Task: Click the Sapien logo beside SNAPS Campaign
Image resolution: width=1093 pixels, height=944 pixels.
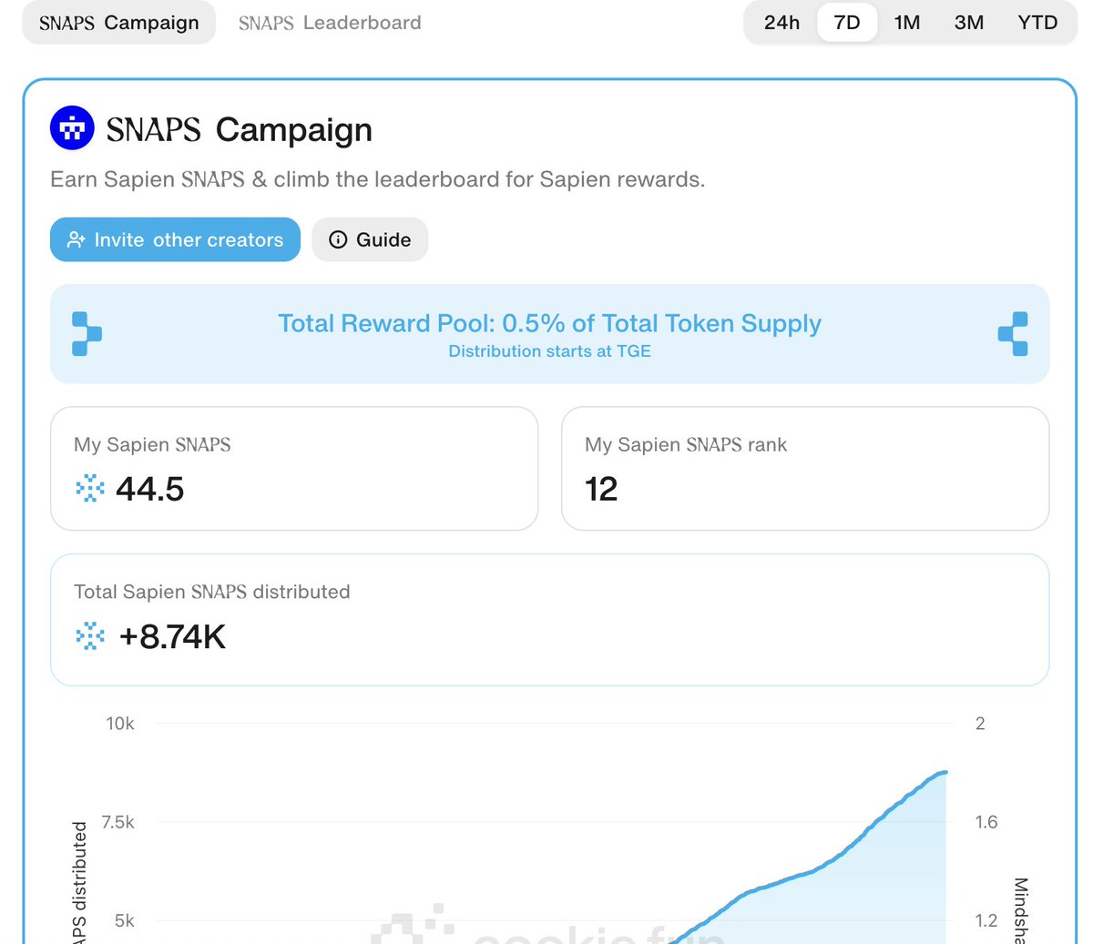Action: [72, 128]
